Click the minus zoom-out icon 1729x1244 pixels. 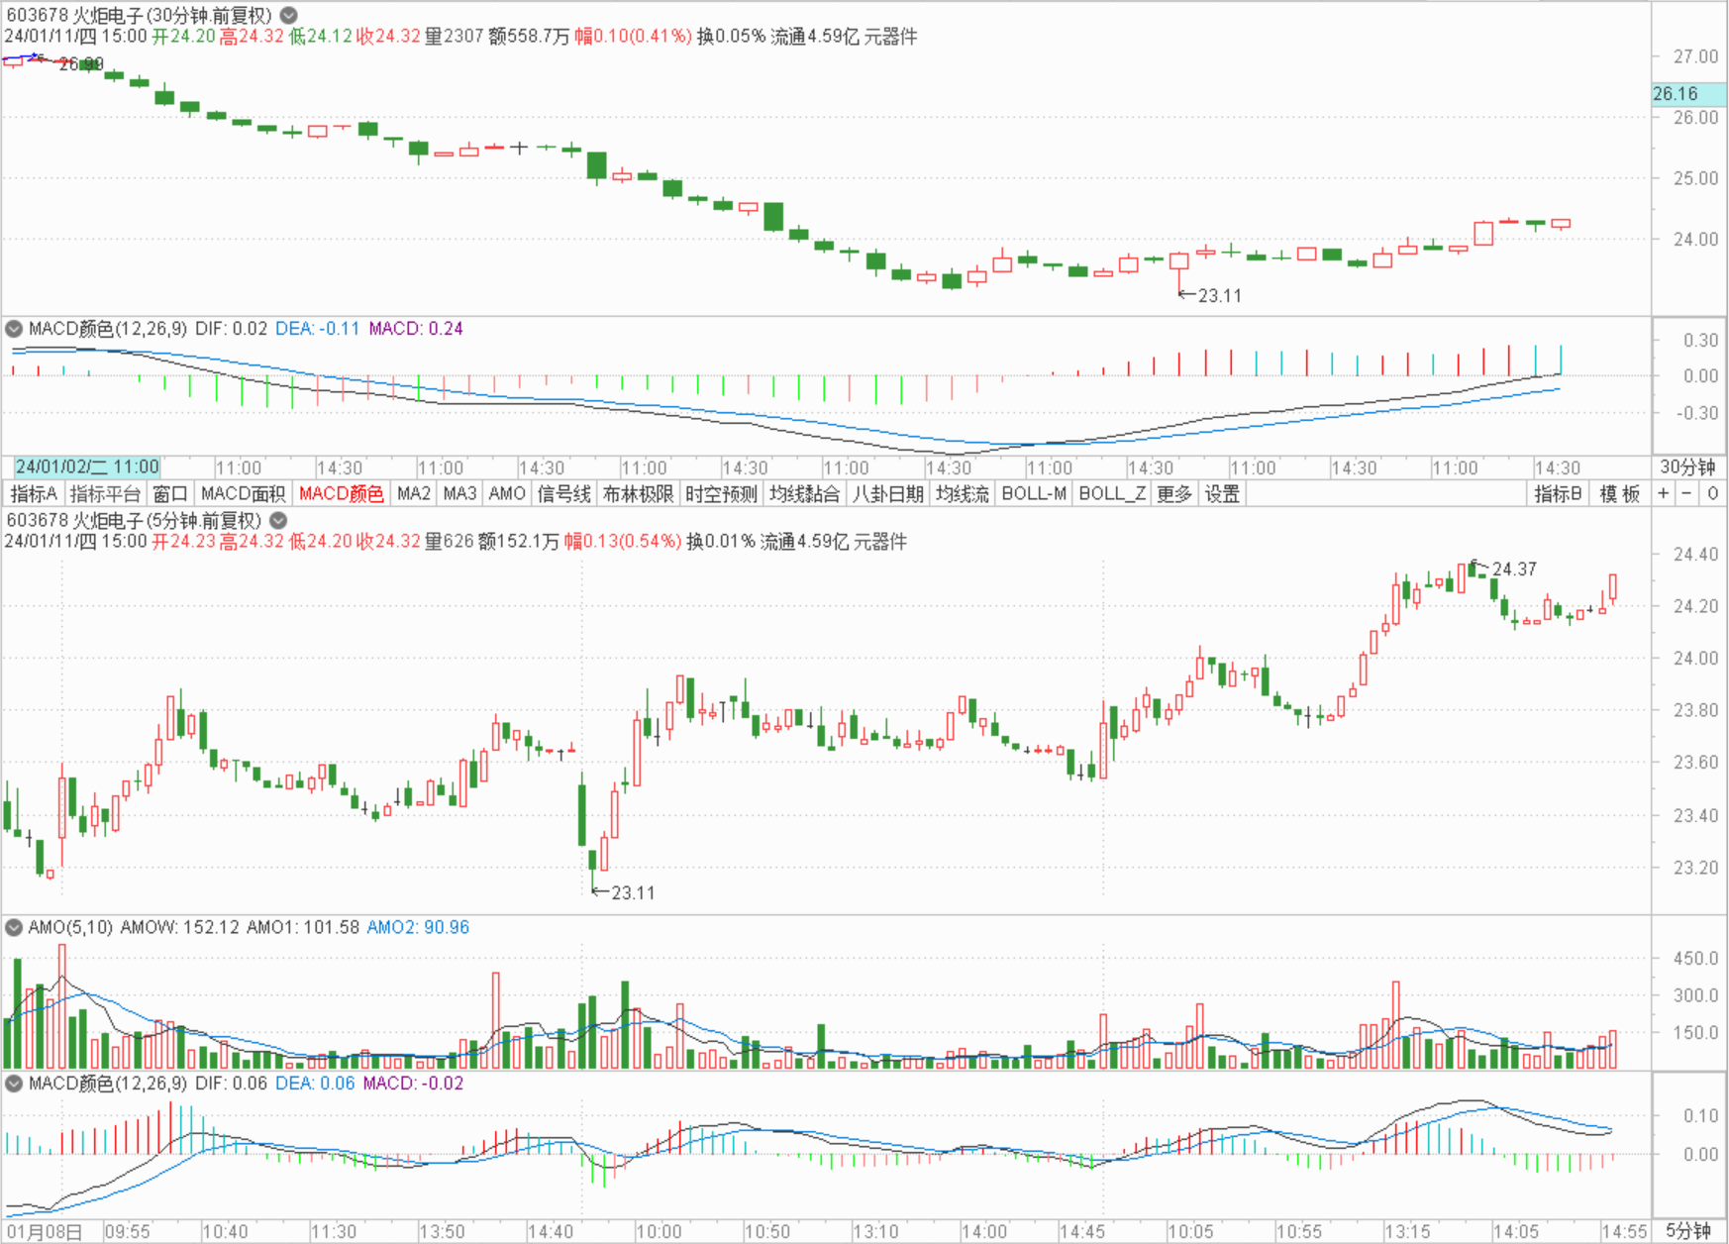(x=1686, y=494)
